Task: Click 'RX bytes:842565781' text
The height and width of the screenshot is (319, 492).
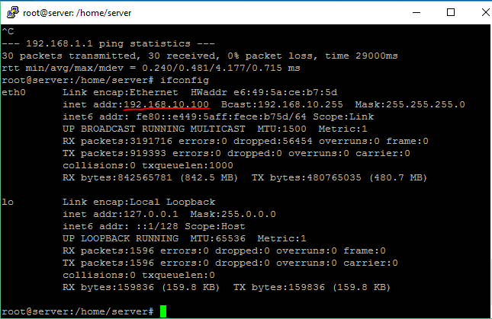Action: [x=117, y=178]
